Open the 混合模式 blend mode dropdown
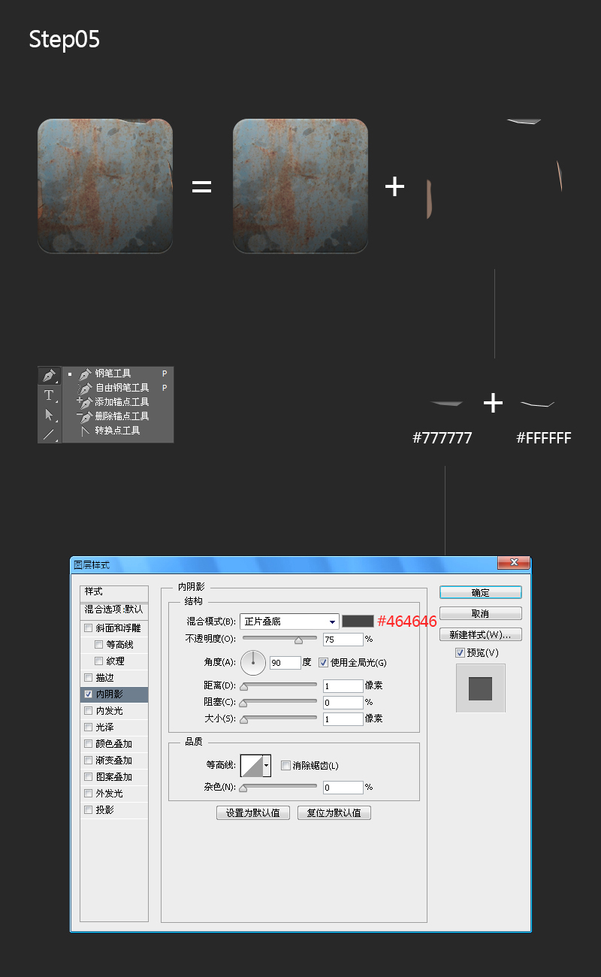 click(288, 621)
